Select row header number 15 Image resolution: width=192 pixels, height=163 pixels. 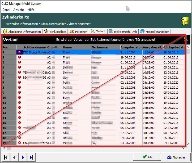(x=9, y=123)
